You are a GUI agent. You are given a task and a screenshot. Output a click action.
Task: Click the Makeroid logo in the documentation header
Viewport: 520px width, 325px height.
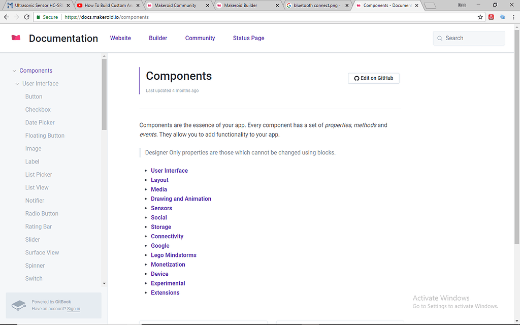[x=16, y=38]
